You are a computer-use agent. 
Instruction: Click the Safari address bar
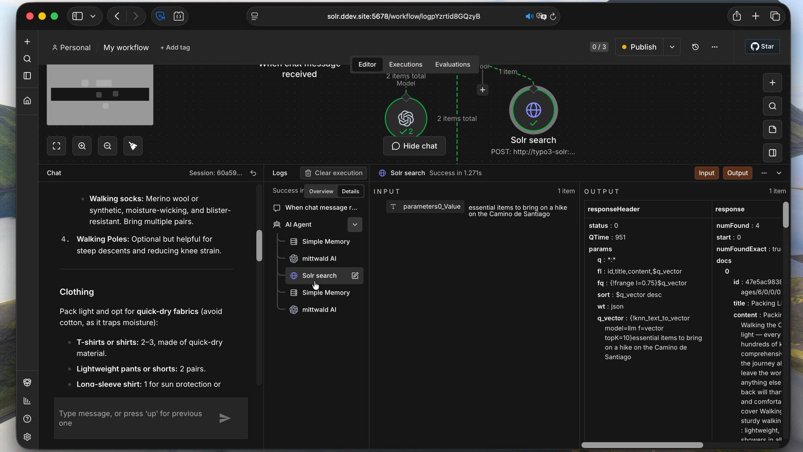tap(403, 16)
